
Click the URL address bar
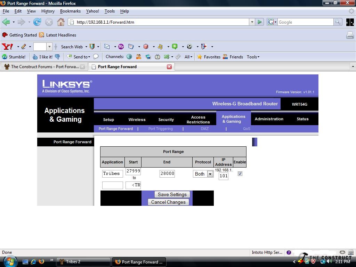(x=159, y=22)
